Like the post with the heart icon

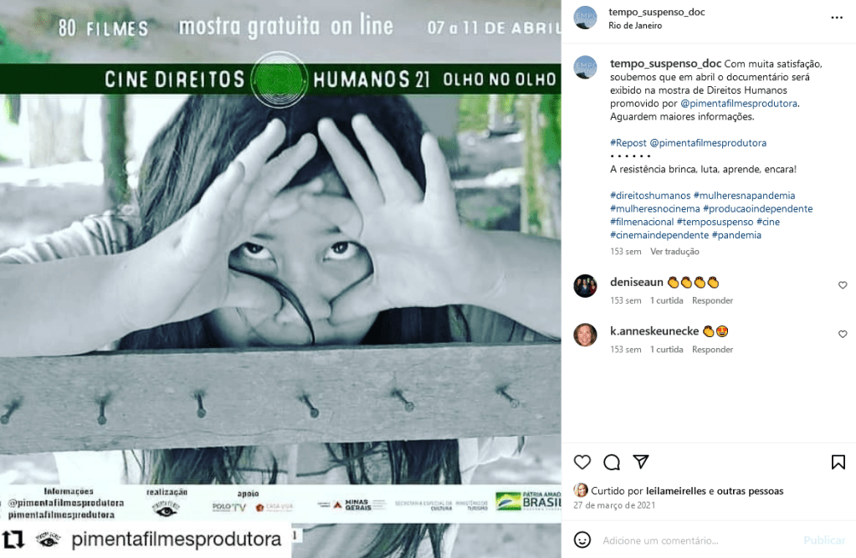[x=582, y=462]
